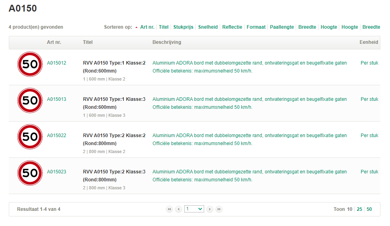Go to previous page arrow
Screen dimensions: 390x226
[x=179, y=209]
